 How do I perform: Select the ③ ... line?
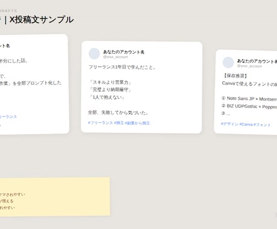point(226,113)
